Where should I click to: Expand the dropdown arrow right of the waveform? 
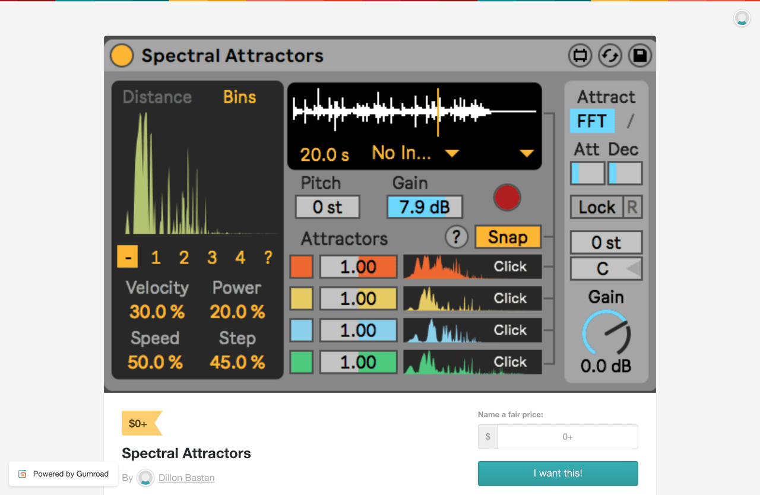tap(526, 153)
